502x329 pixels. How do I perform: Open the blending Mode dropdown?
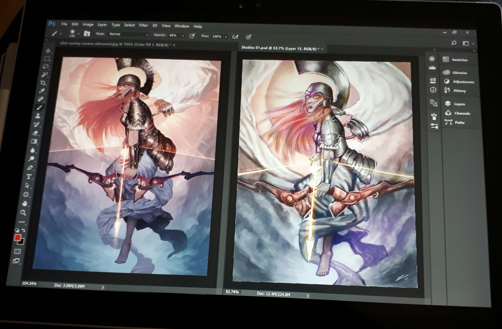pyautogui.click(x=128, y=35)
